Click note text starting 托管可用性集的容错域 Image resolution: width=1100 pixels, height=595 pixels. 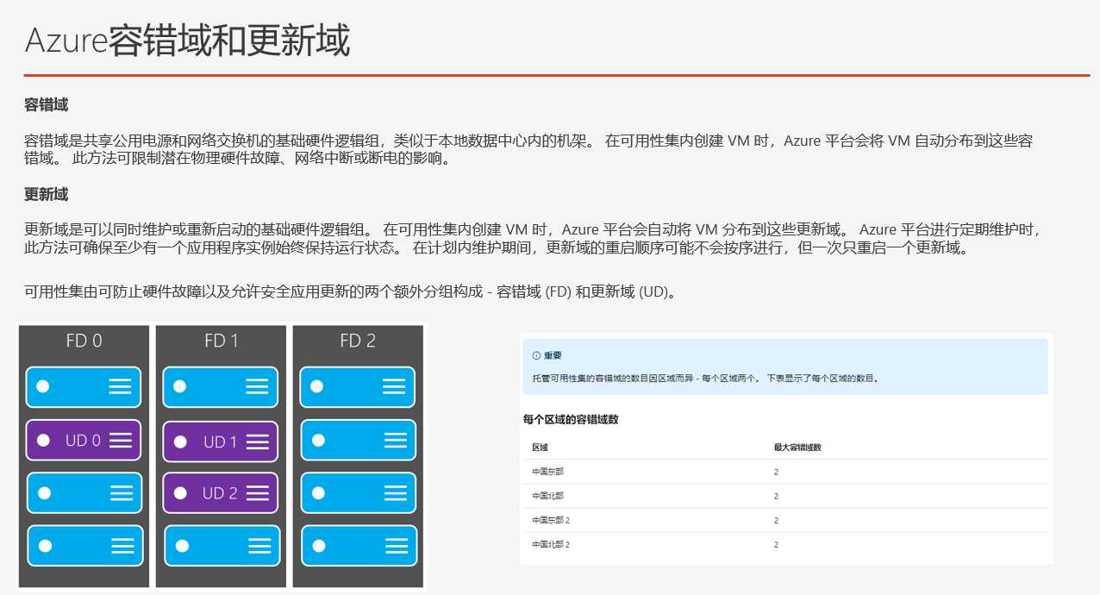(704, 378)
